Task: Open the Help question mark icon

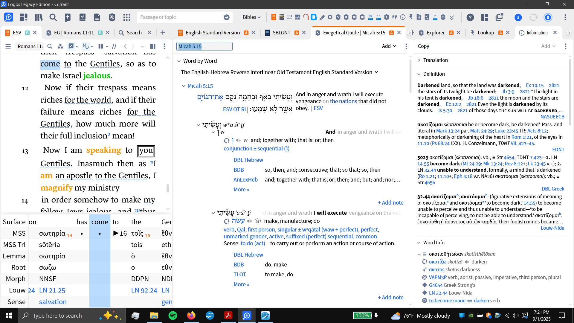Action: pos(470,17)
